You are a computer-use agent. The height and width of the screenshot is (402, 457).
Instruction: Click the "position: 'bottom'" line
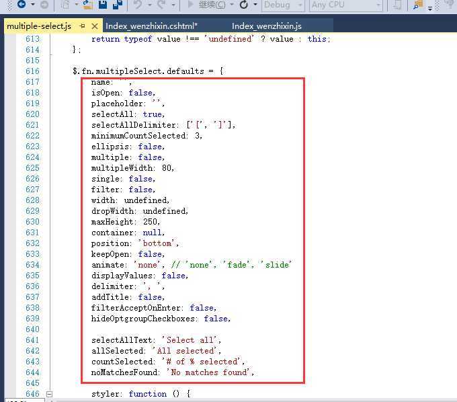(x=135, y=243)
